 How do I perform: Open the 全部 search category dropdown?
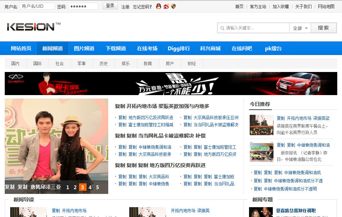pos(300,28)
